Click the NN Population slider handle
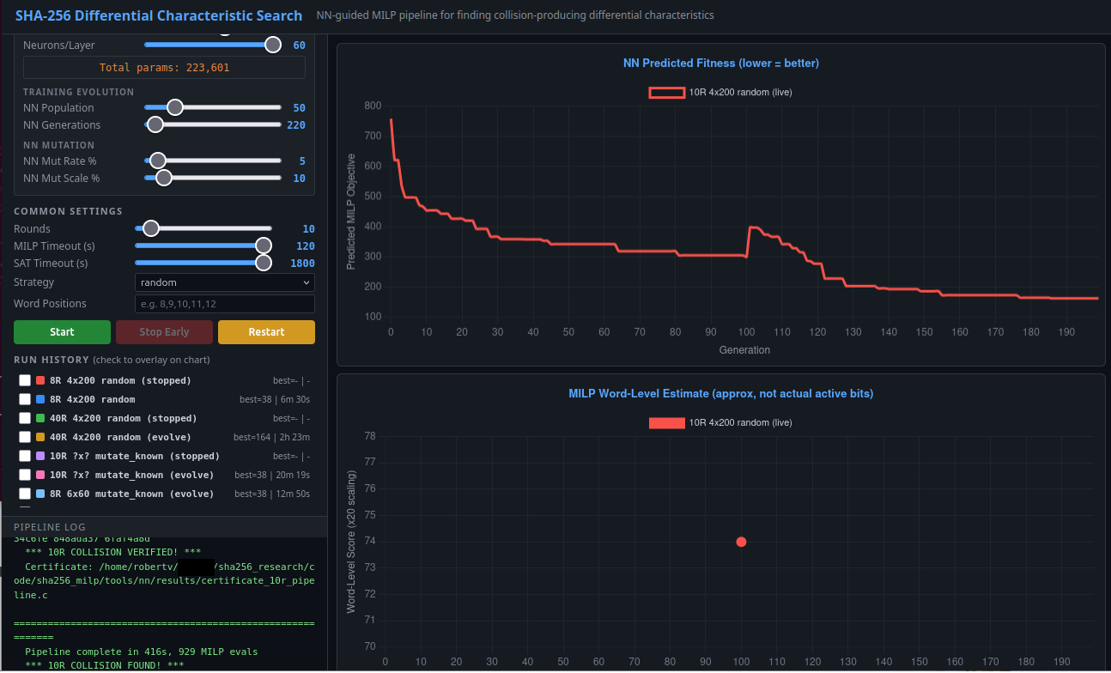The image size is (1111, 673). pos(174,107)
